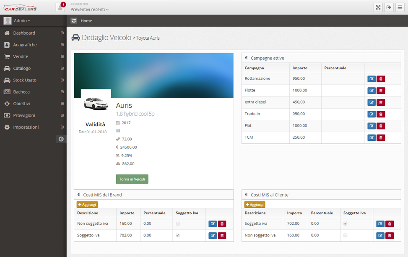Edit the Flat campaign

[x=372, y=126]
